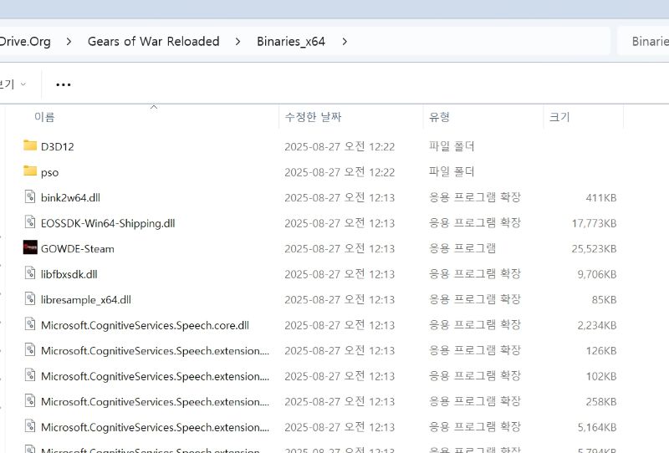Image resolution: width=669 pixels, height=453 pixels.
Task: Click the modified date of bink2w64.dll
Action: coord(340,197)
